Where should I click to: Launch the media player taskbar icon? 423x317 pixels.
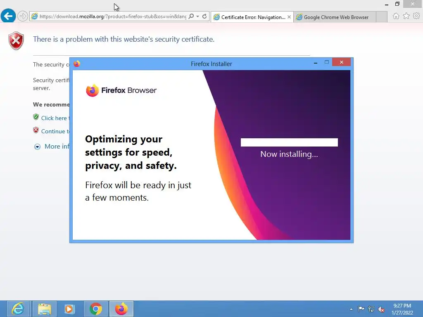69,309
